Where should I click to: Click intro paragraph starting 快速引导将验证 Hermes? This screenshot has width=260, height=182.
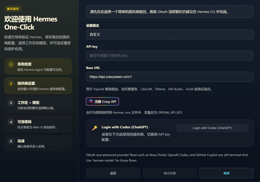37,43
